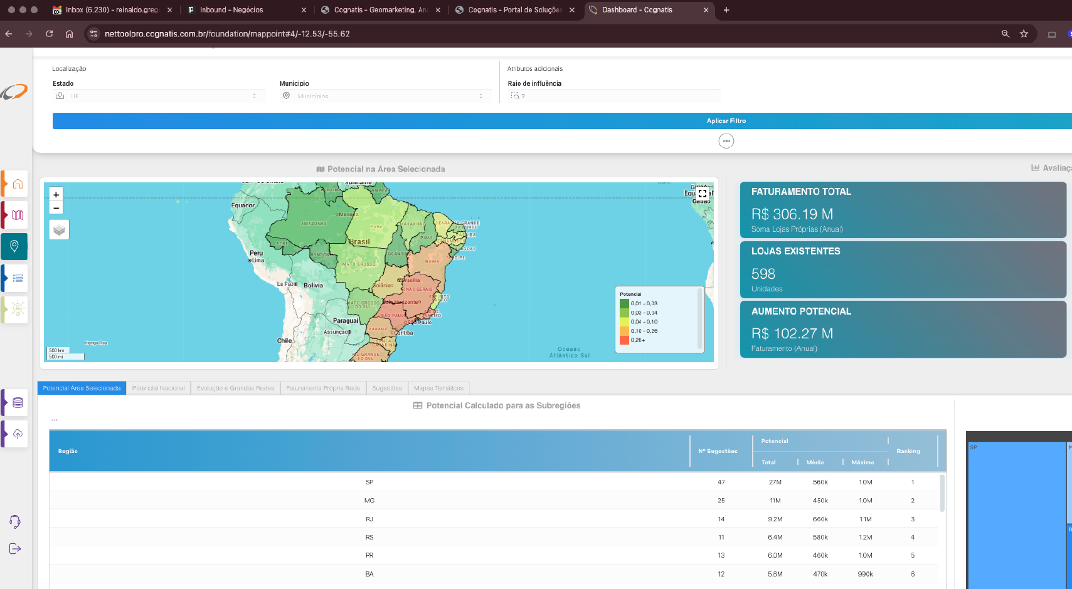Click the red 0,26+ legend swatch
This screenshot has width=1072, height=589.
point(624,340)
